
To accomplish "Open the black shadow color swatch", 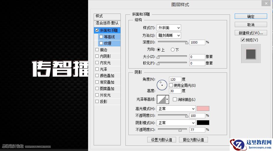I will (203, 123).
